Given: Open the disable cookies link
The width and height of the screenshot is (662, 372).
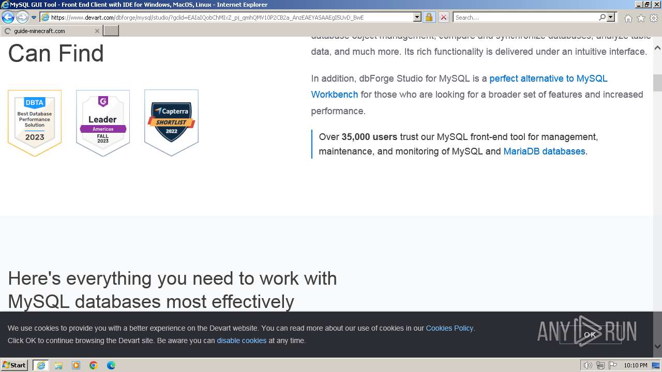Looking at the screenshot, I should 242,340.
